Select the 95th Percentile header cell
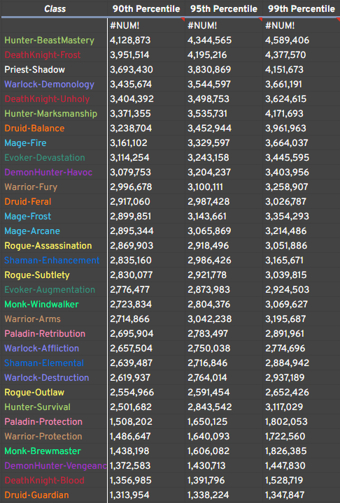 (224, 8)
